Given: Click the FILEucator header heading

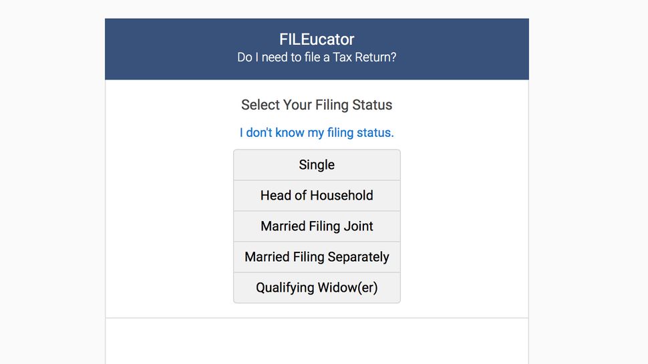Looking at the screenshot, I should pos(317,39).
